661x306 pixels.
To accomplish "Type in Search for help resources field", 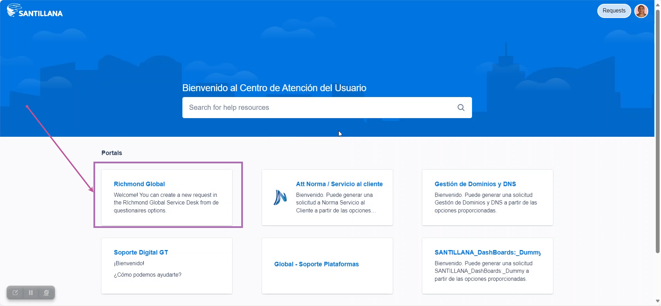I will (318, 107).
